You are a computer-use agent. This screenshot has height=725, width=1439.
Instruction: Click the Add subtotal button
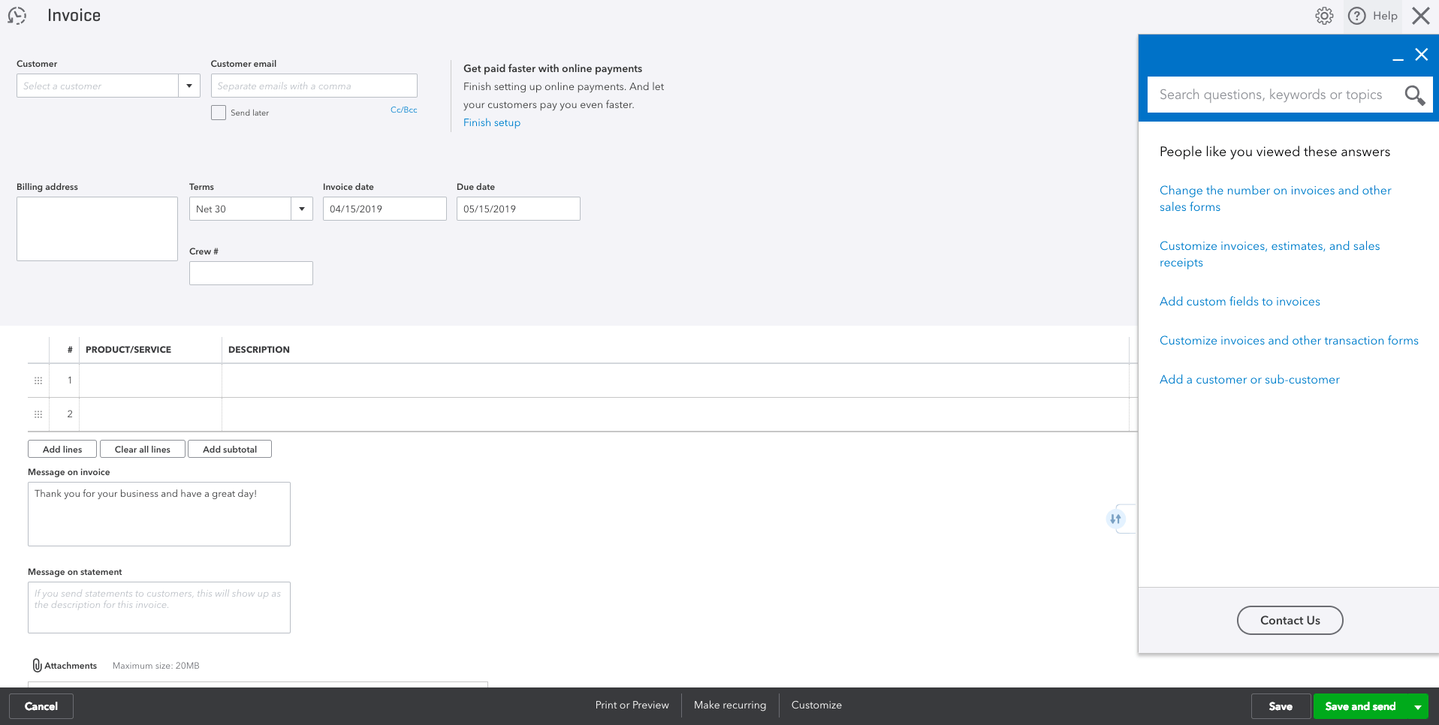230,449
